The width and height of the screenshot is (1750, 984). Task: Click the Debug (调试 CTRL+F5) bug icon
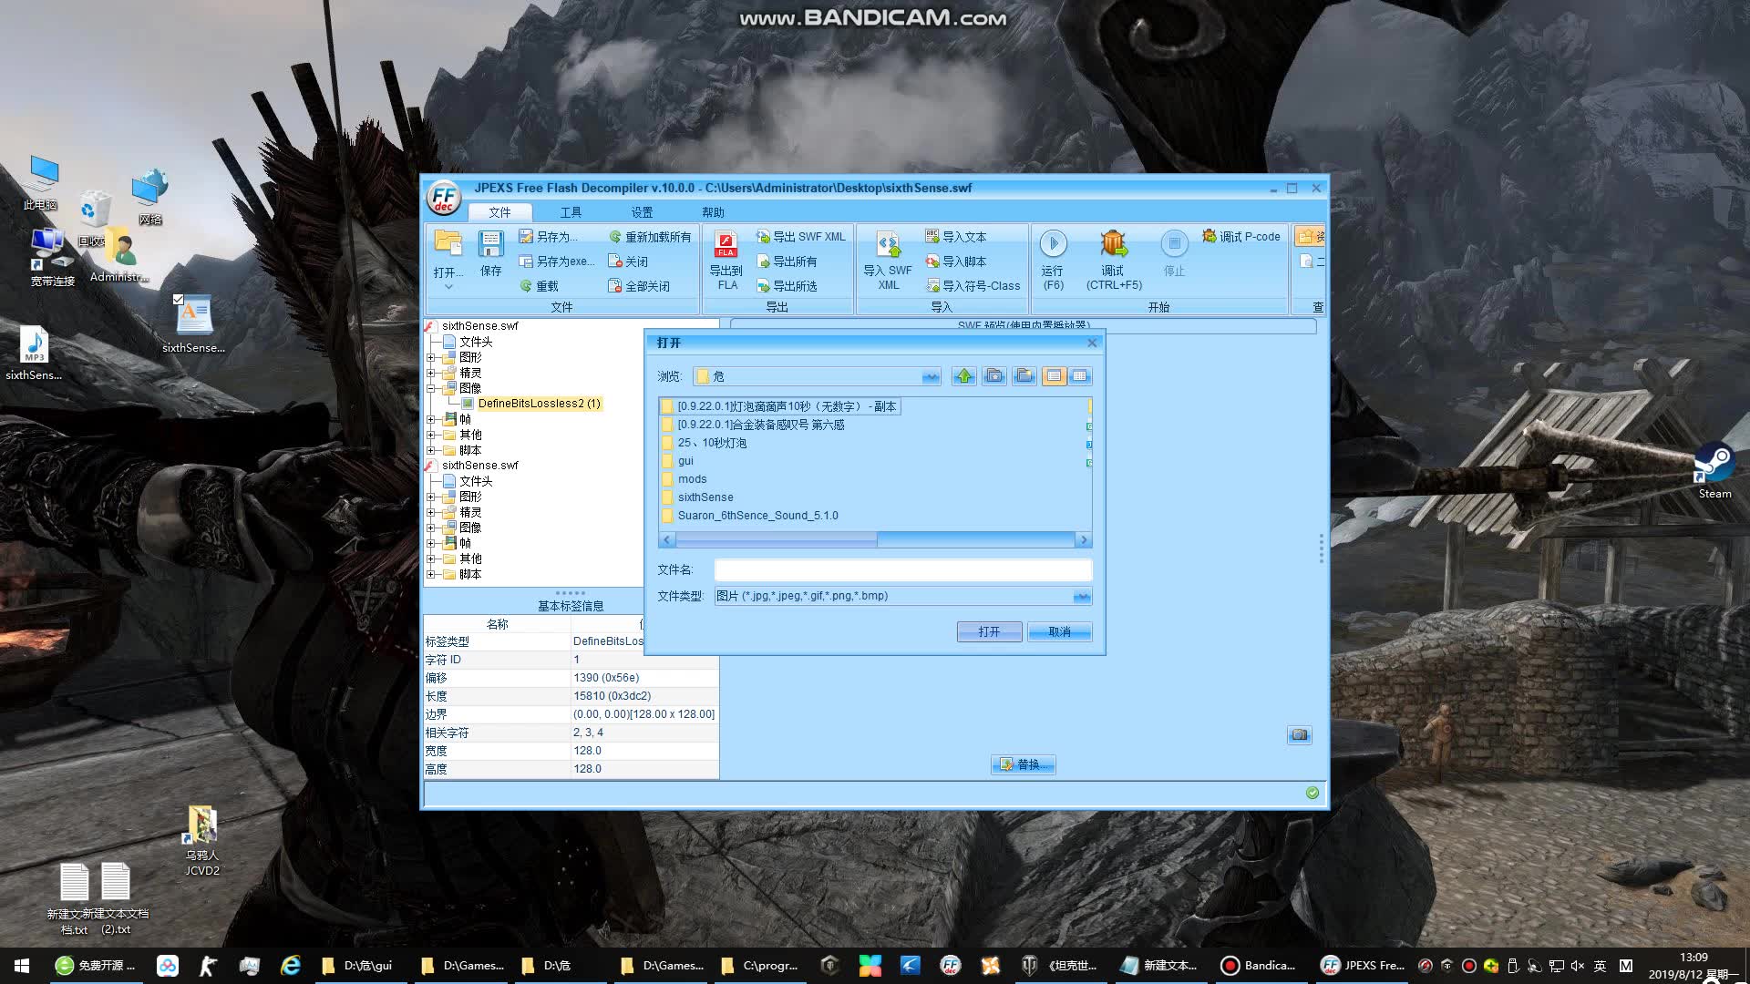pyautogui.click(x=1114, y=243)
